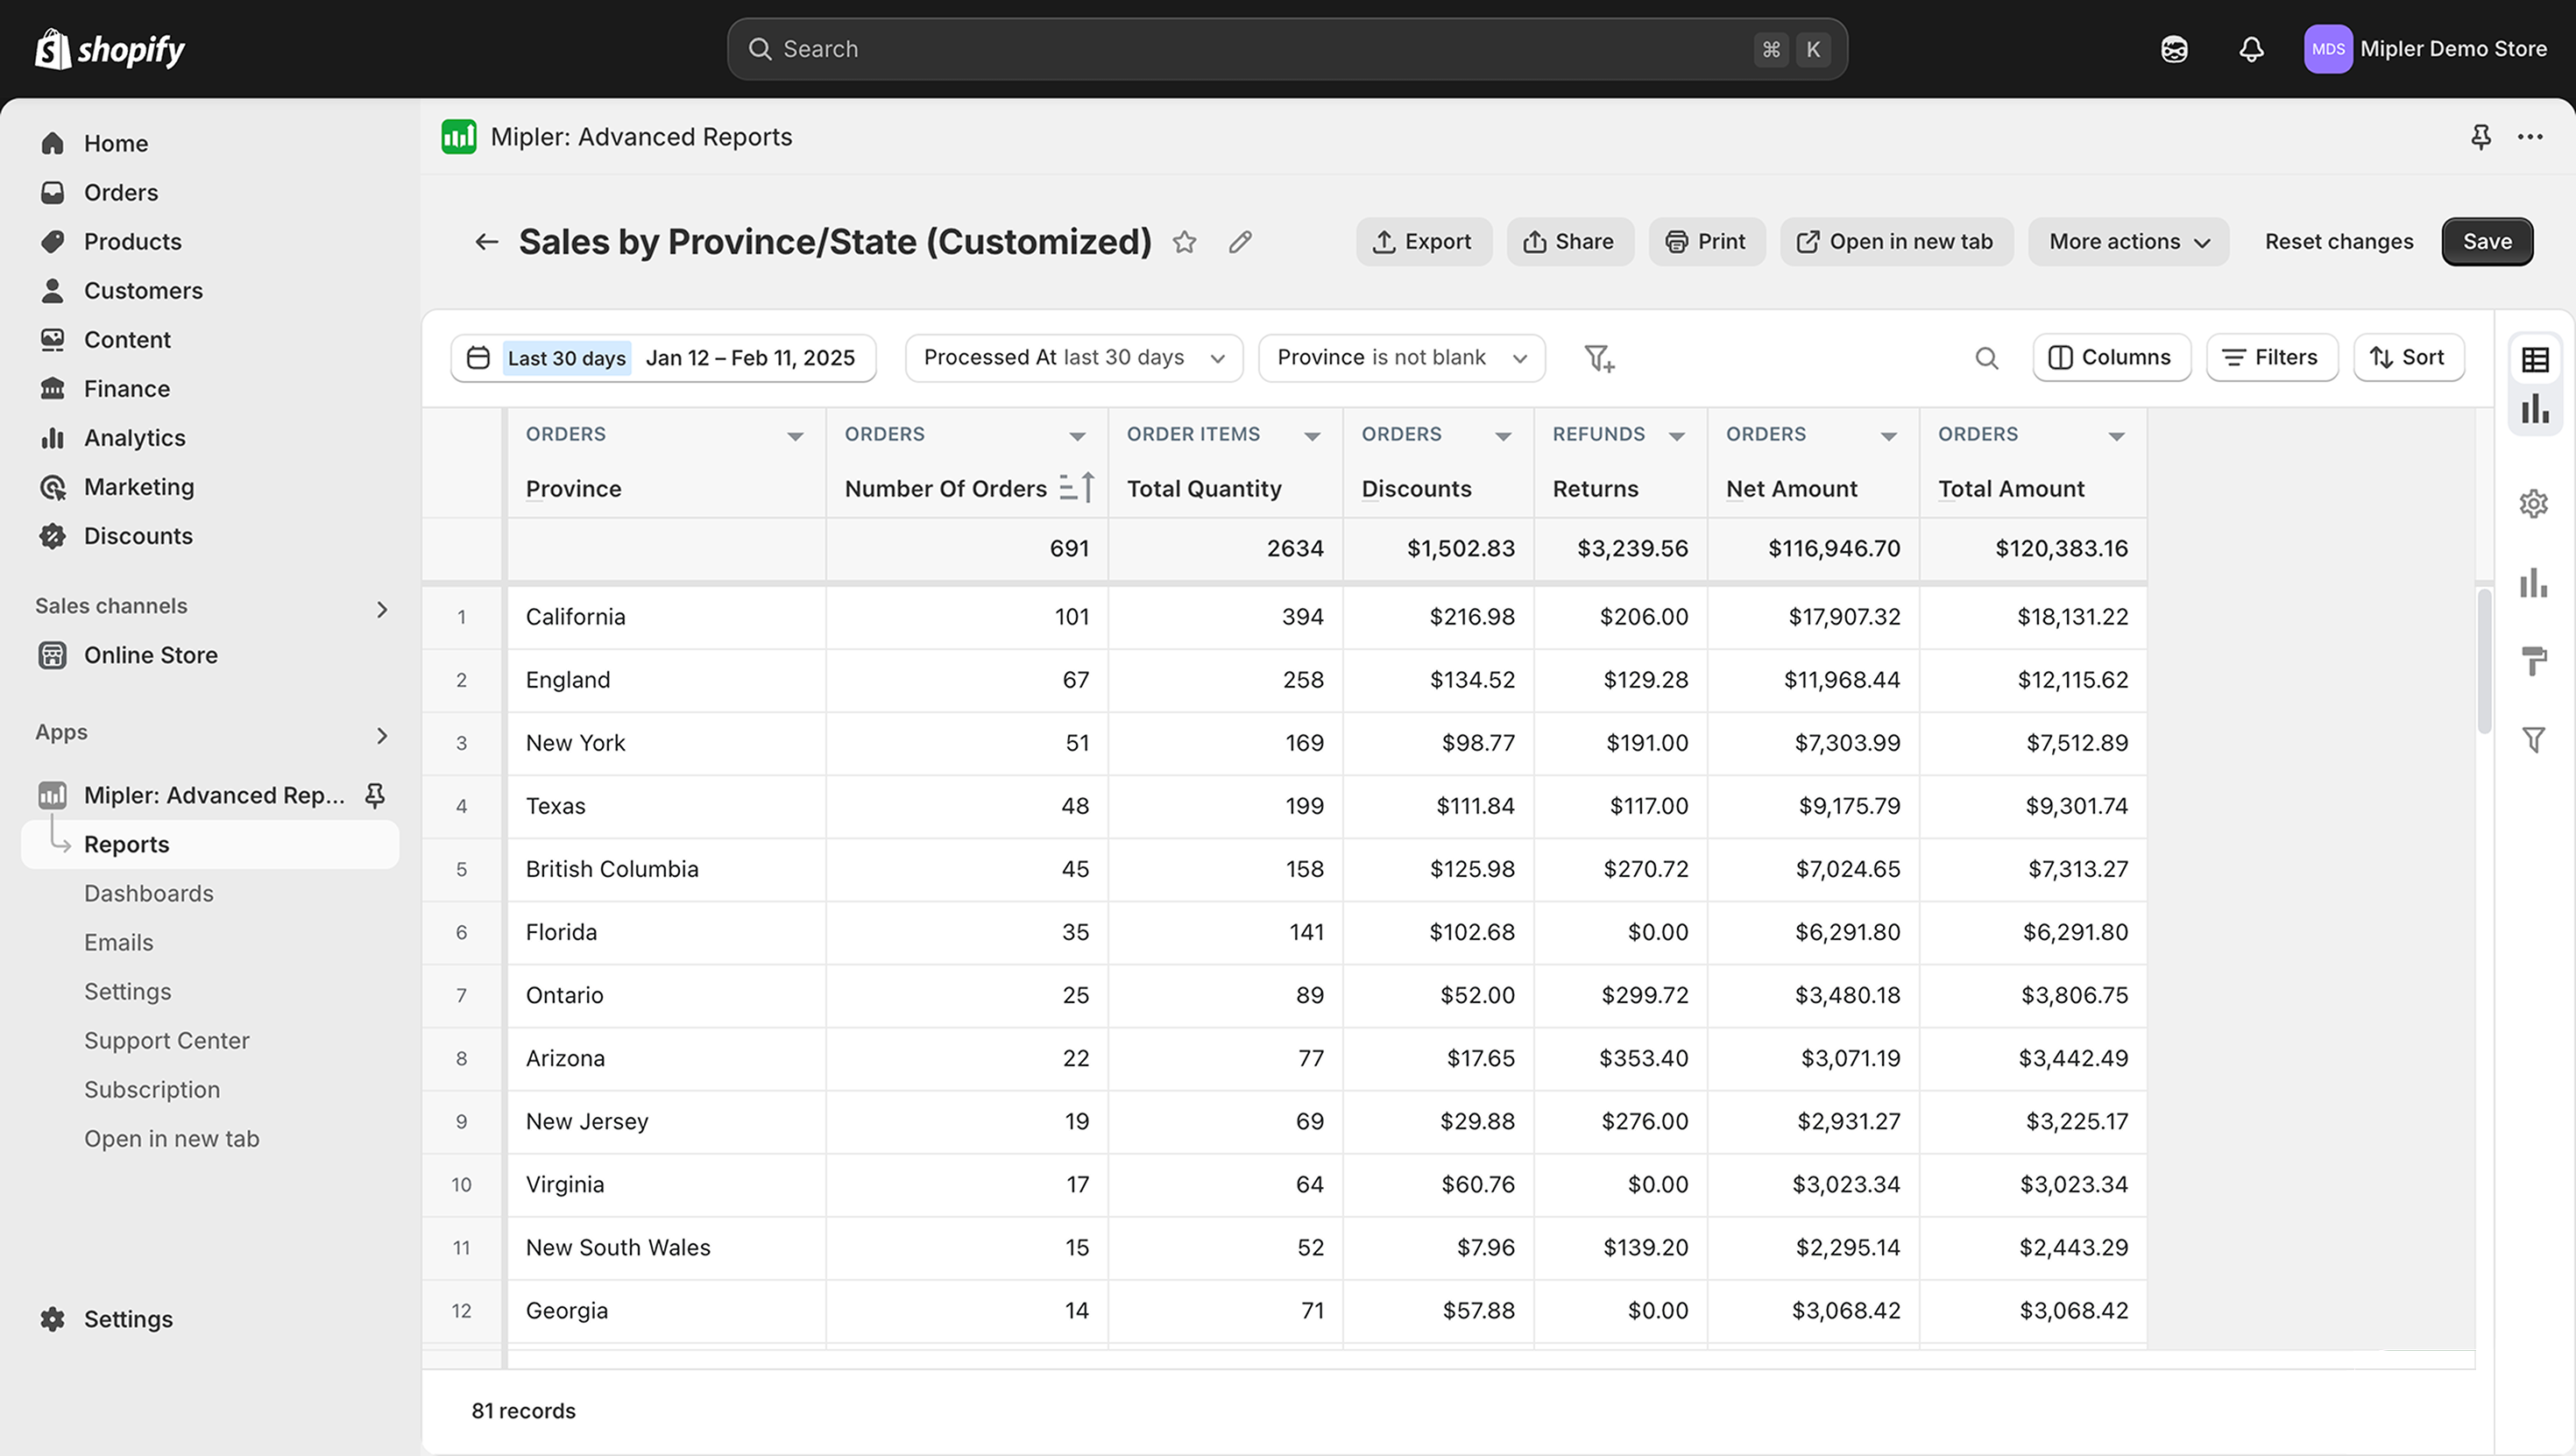
Task: Unpin Mipler: Advanced Reports from the sidebar
Action: click(374, 795)
